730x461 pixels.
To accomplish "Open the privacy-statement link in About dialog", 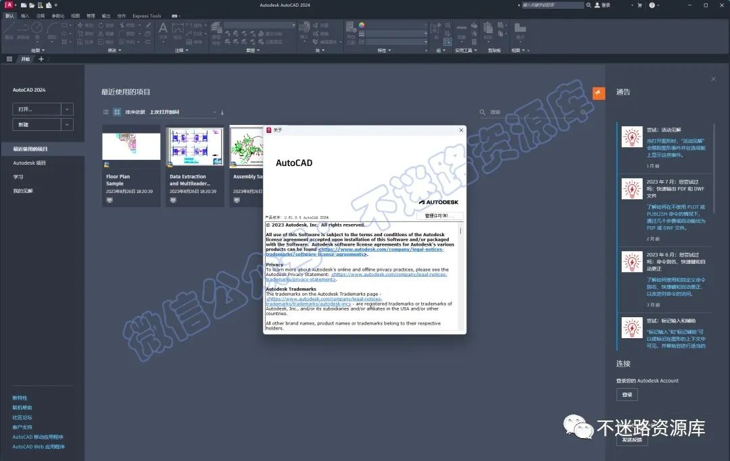I will (357, 277).
